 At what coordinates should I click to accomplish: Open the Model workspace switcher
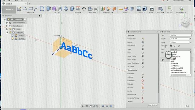[9, 9]
